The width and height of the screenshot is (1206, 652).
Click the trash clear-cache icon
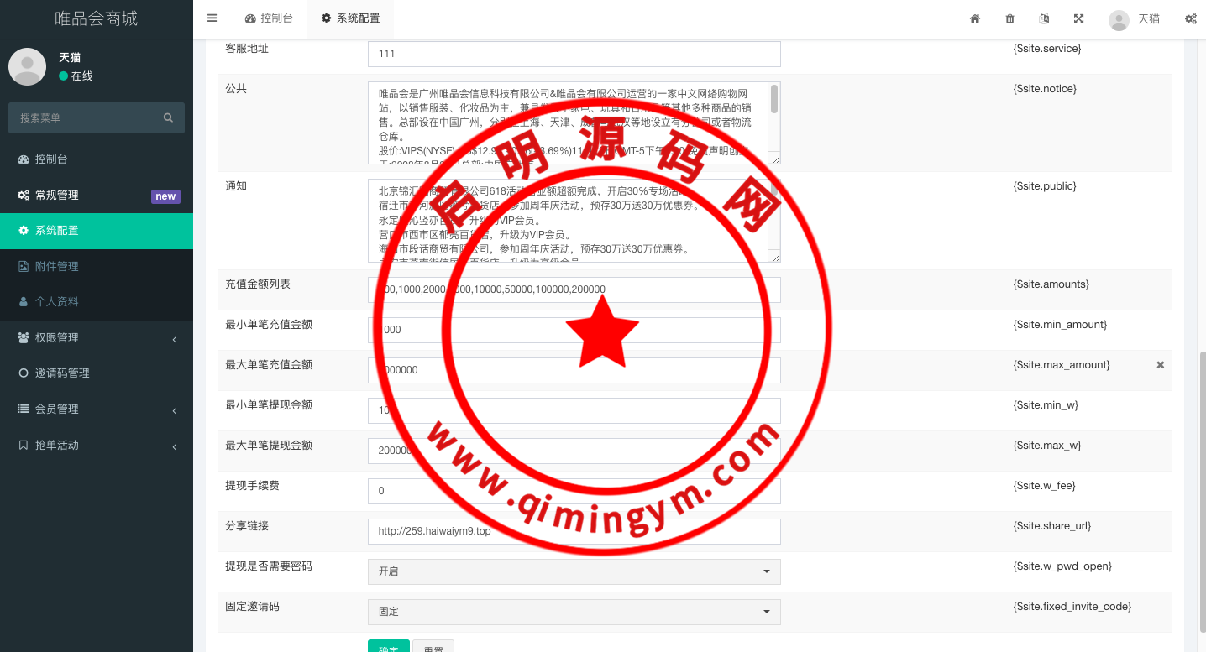(x=1009, y=18)
